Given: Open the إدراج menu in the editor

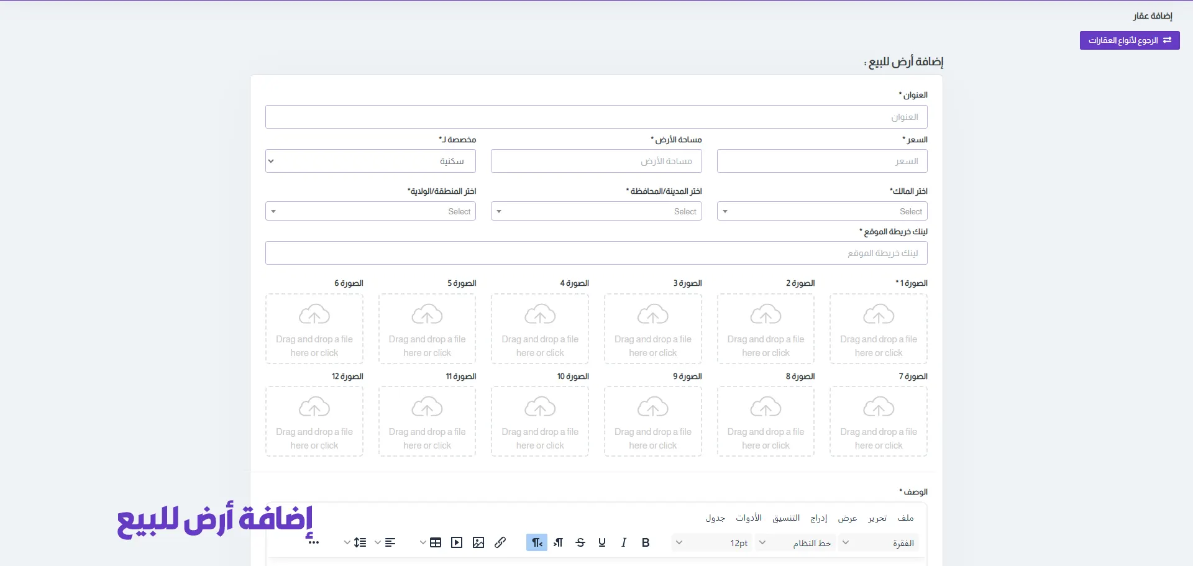Looking at the screenshot, I should pyautogui.click(x=818, y=518).
